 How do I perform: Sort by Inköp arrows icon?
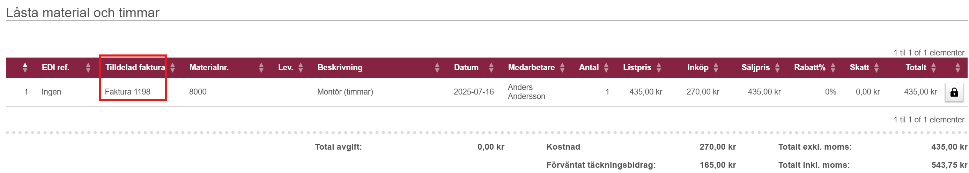point(716,68)
